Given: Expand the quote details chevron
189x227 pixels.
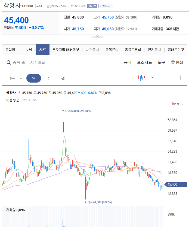Looking at the screenshot, I should tap(97, 36).
